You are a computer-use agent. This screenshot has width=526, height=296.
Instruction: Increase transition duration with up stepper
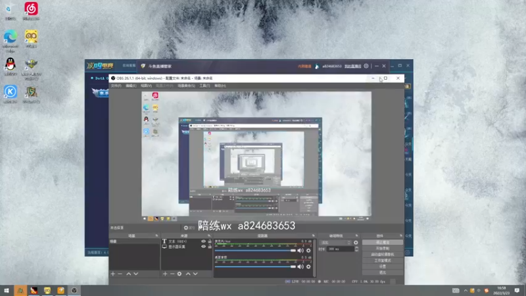pos(356,248)
